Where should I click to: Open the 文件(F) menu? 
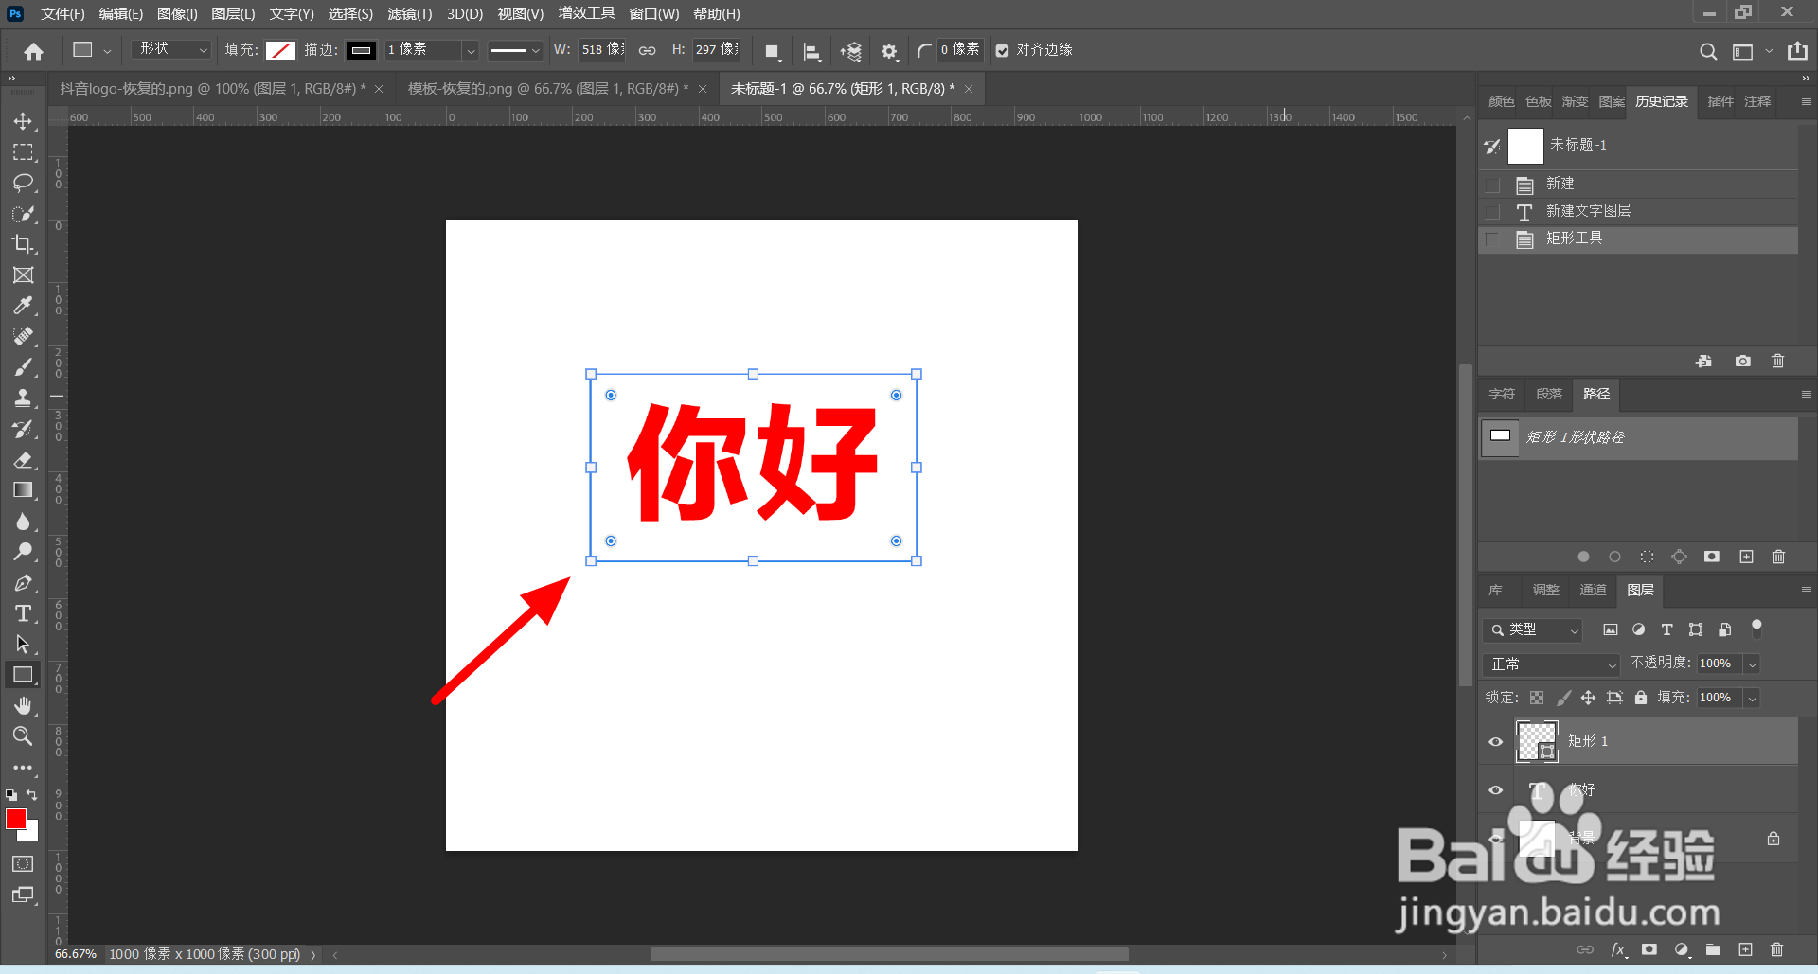click(x=62, y=14)
